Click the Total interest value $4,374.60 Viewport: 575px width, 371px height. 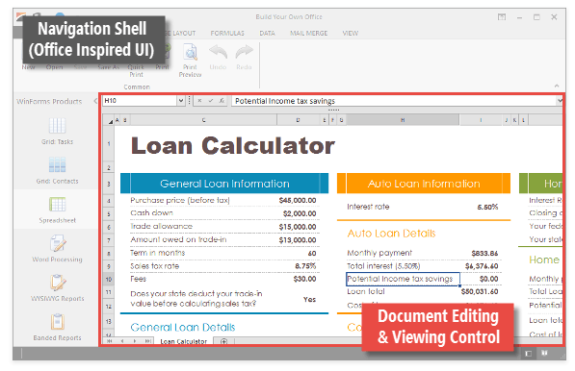coord(482,266)
